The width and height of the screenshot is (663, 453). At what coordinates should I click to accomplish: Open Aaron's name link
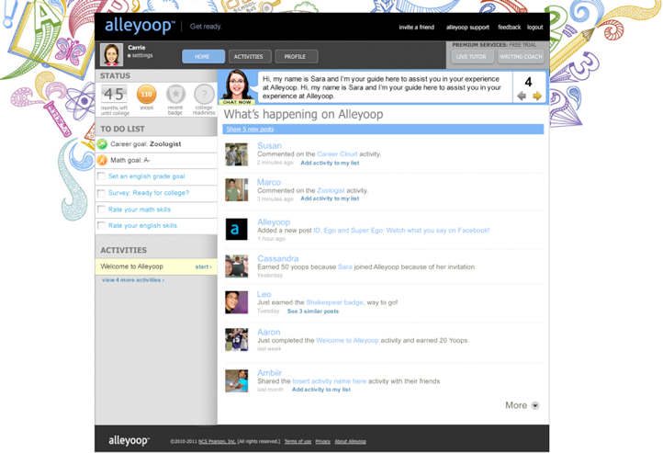click(x=268, y=332)
